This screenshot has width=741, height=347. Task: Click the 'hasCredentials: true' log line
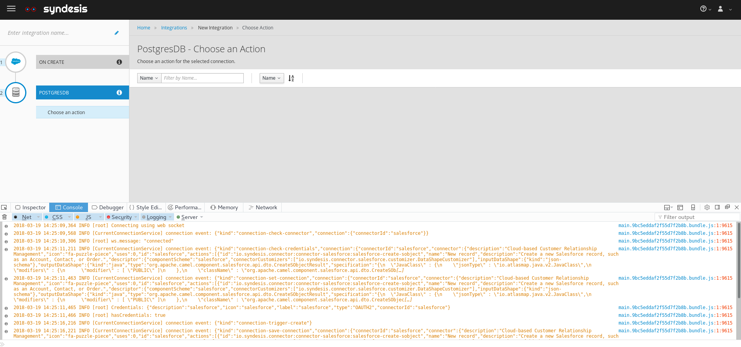pyautogui.click(x=90, y=315)
